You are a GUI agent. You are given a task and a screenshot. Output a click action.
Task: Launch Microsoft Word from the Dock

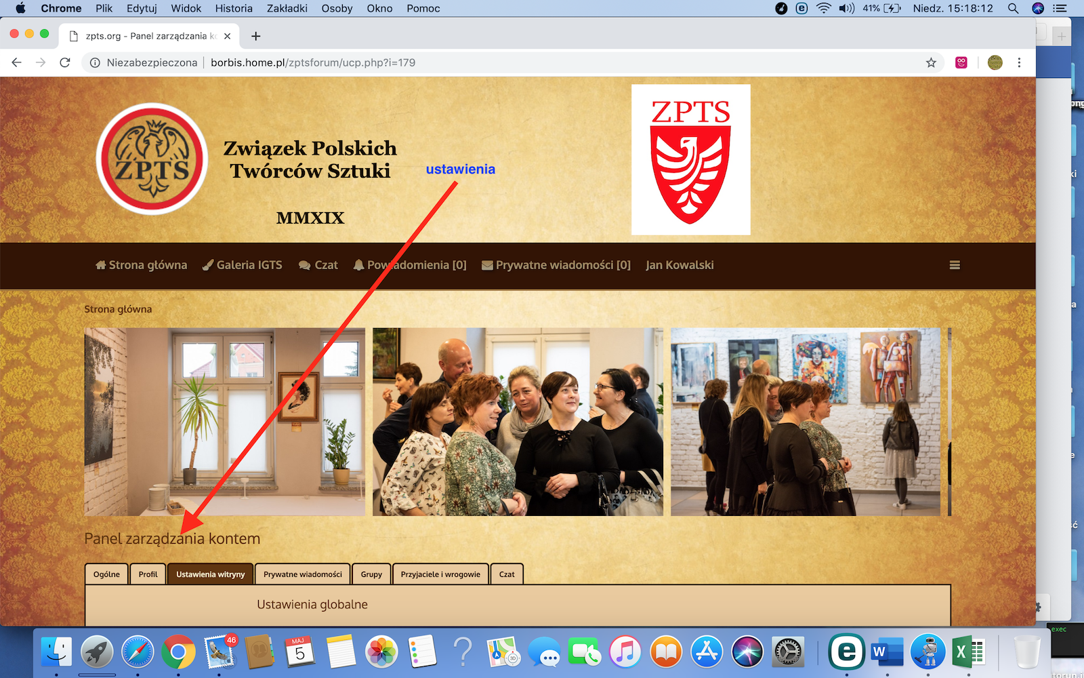887,652
